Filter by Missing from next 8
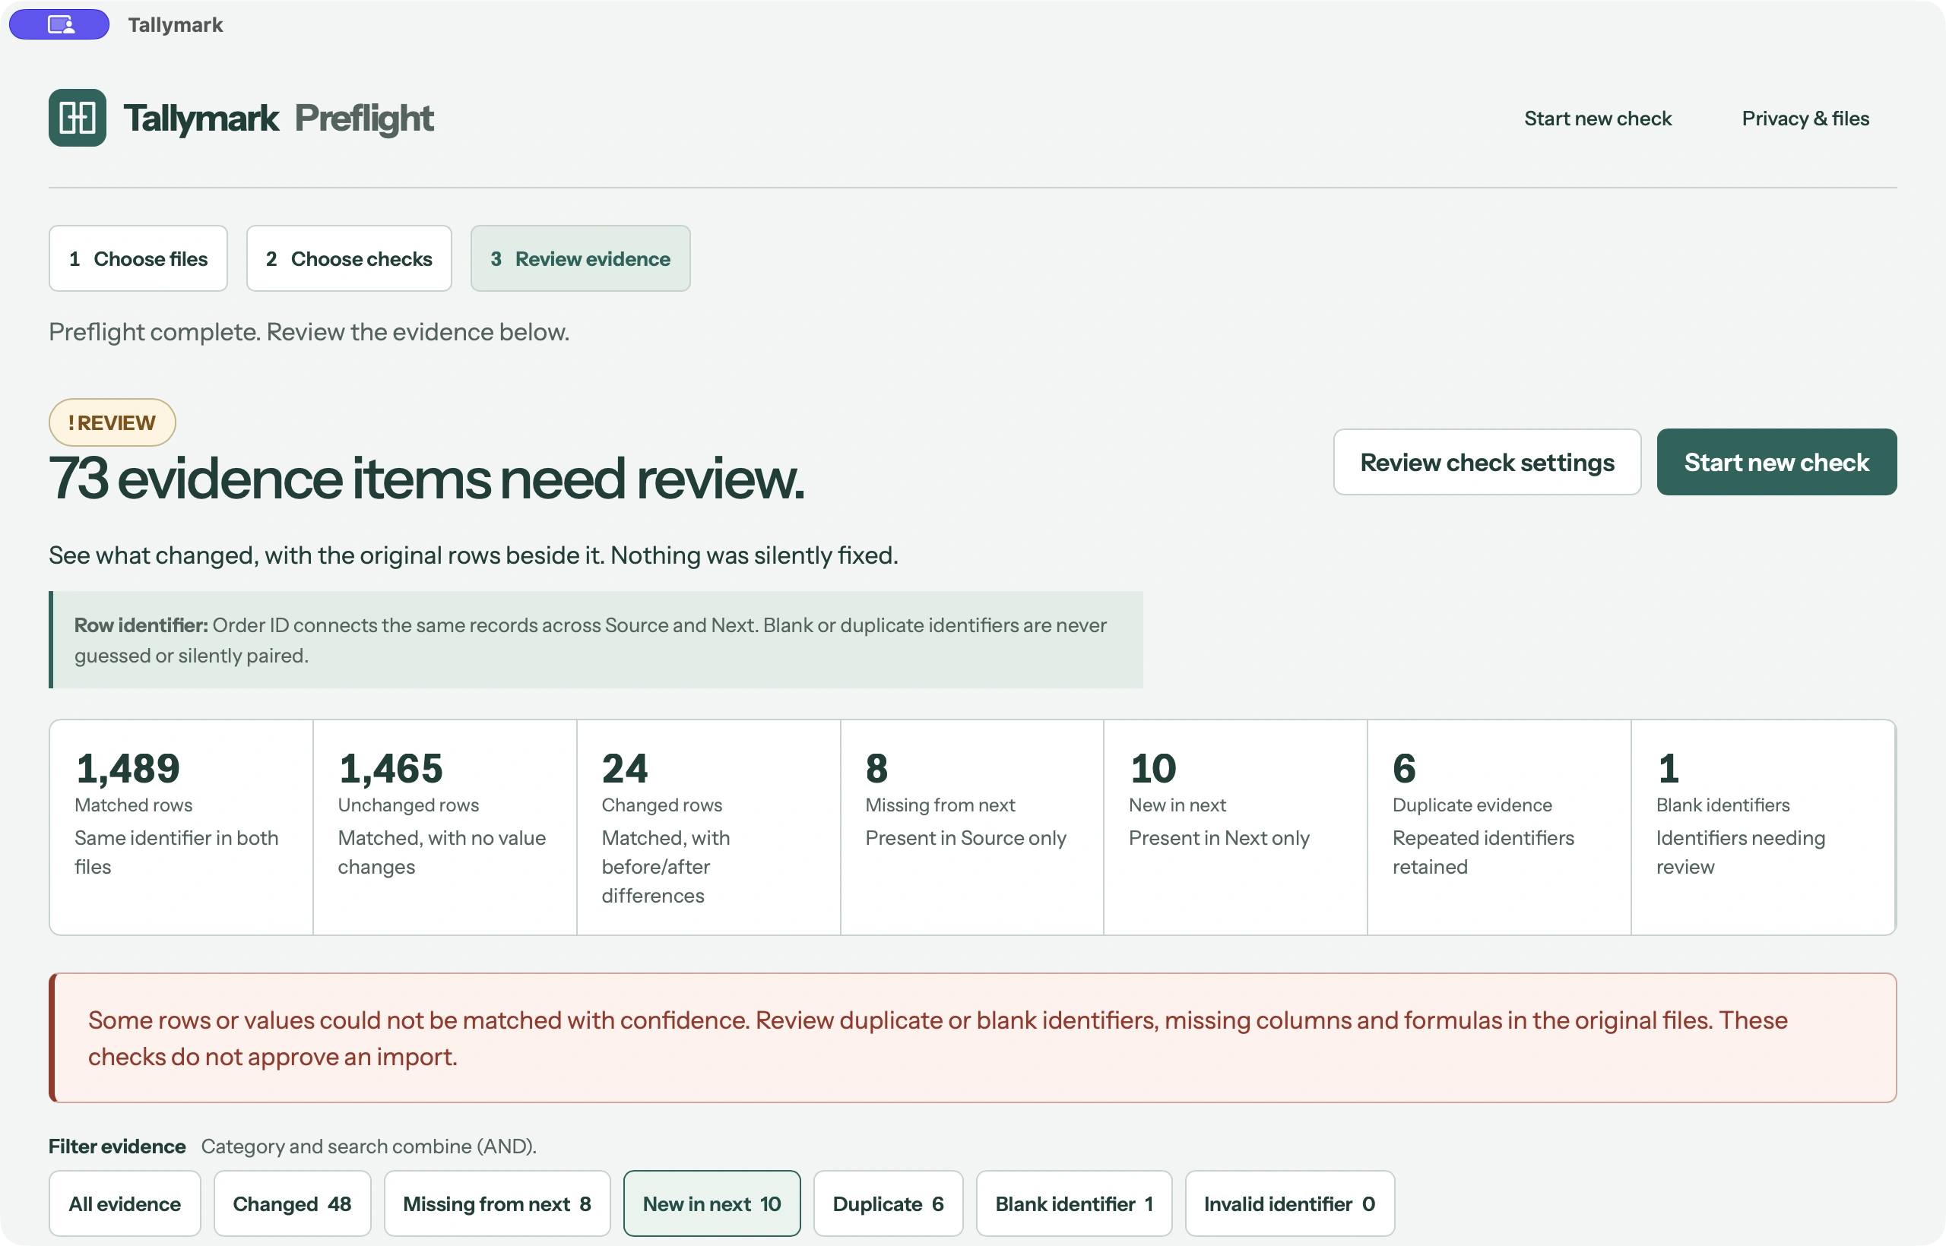 click(x=497, y=1203)
